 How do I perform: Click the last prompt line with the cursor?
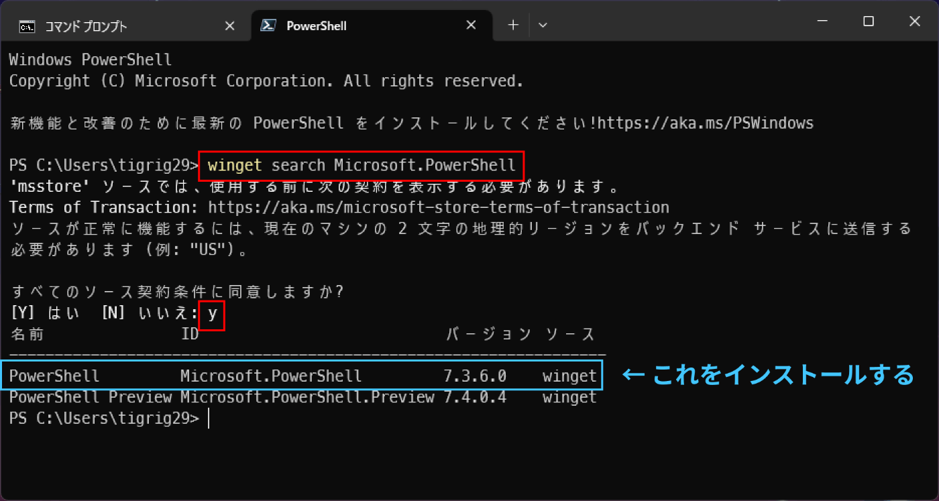pyautogui.click(x=109, y=419)
